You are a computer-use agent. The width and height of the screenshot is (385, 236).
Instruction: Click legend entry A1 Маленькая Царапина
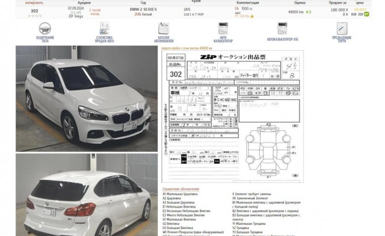pyautogui.click(x=180, y=194)
